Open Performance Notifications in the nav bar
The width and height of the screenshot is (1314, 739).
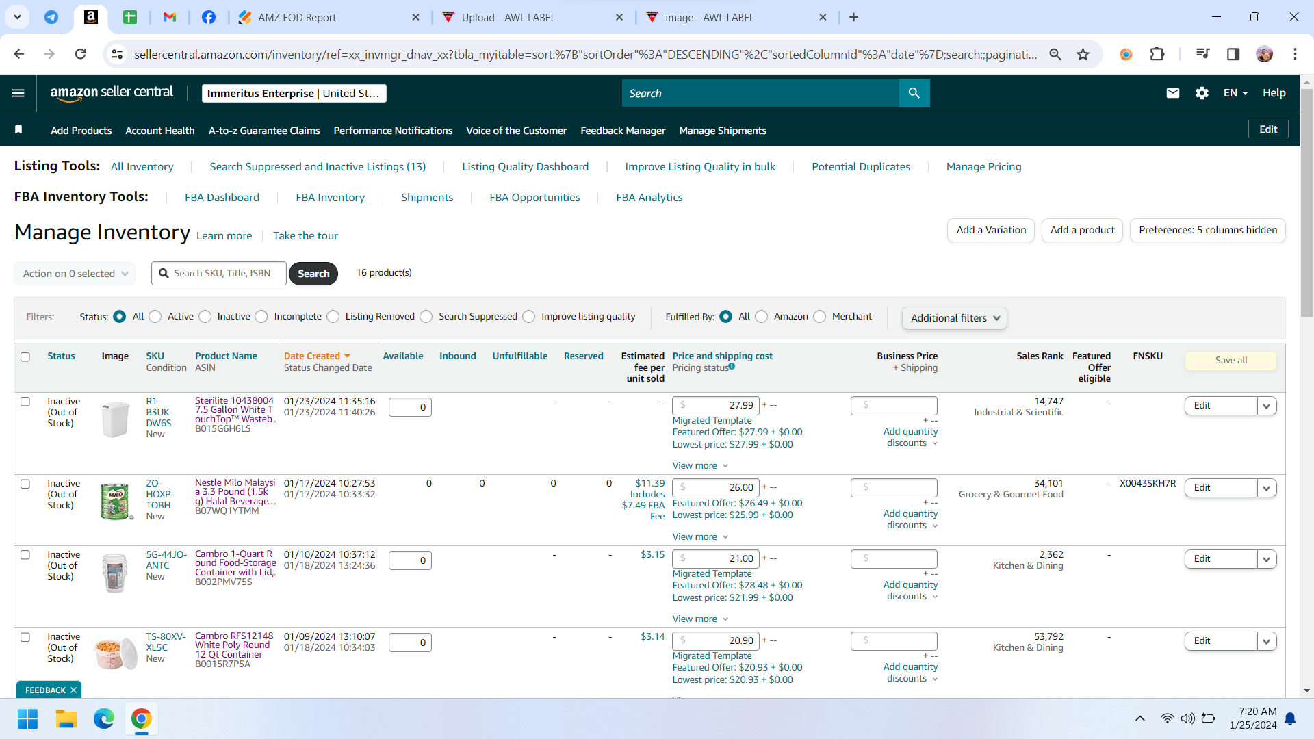pos(393,130)
